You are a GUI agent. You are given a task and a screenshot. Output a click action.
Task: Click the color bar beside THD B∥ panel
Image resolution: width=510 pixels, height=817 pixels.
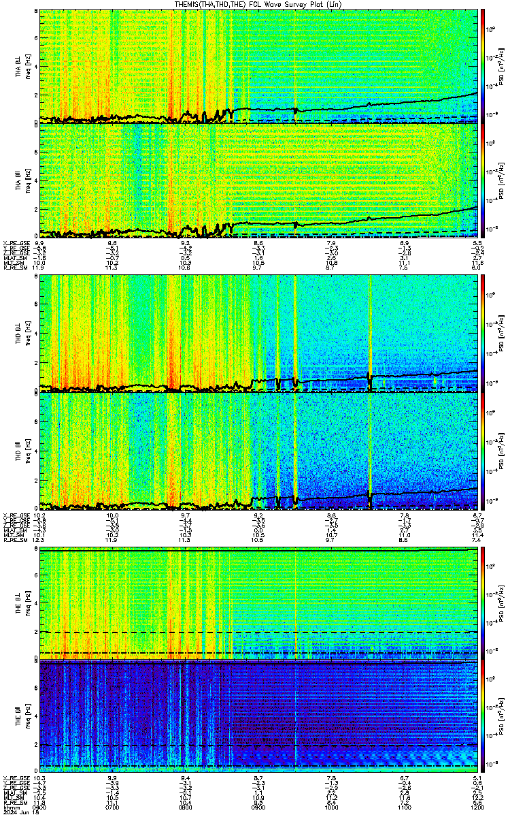[x=483, y=451]
